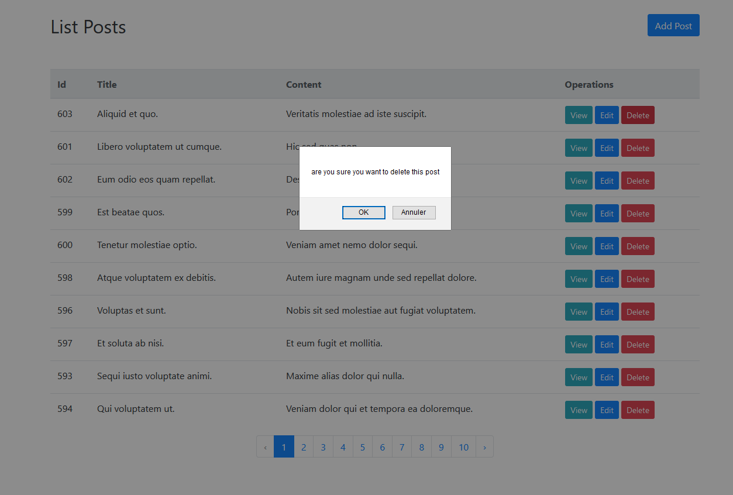View post 600

point(579,246)
